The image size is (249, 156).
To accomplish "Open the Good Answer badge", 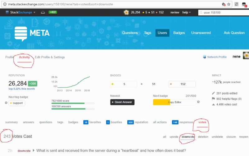I will 122,102.
